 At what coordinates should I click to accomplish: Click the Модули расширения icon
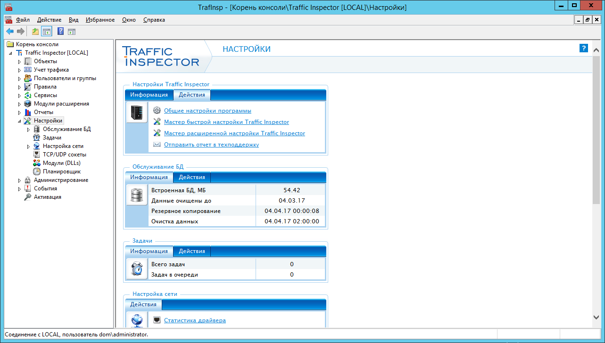(28, 104)
